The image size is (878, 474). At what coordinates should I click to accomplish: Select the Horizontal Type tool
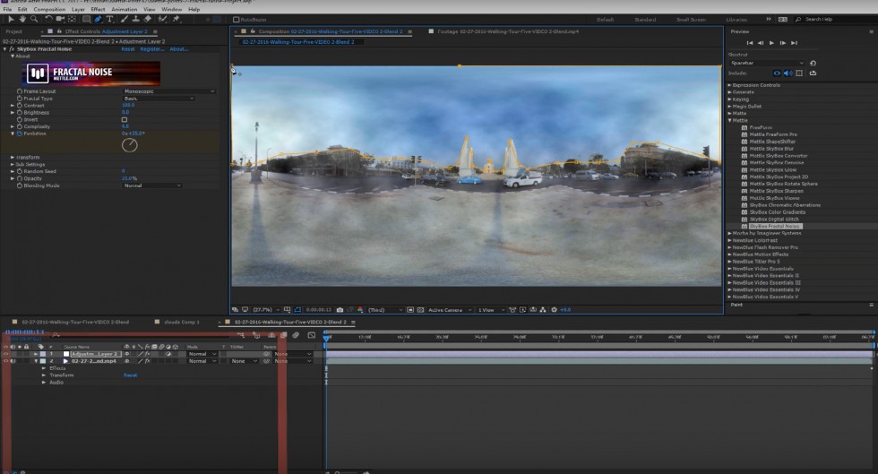[x=110, y=19]
